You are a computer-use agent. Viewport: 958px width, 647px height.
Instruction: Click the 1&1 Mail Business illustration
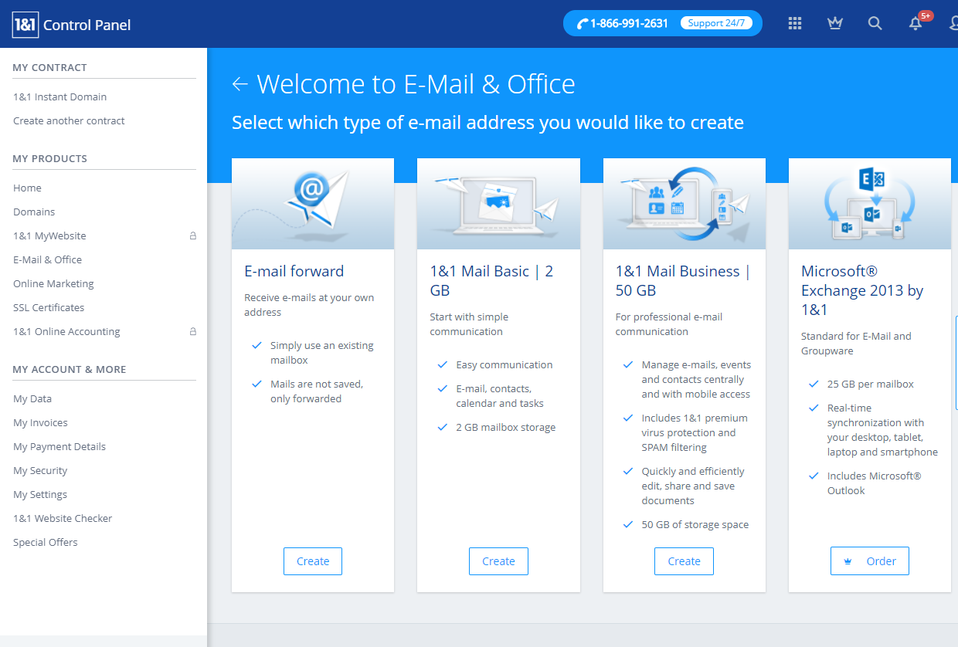tap(685, 204)
